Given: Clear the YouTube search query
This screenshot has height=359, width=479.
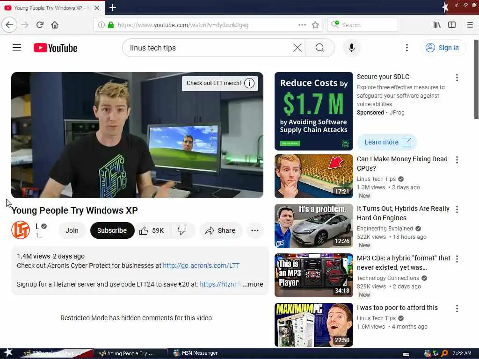Looking at the screenshot, I should [x=297, y=48].
